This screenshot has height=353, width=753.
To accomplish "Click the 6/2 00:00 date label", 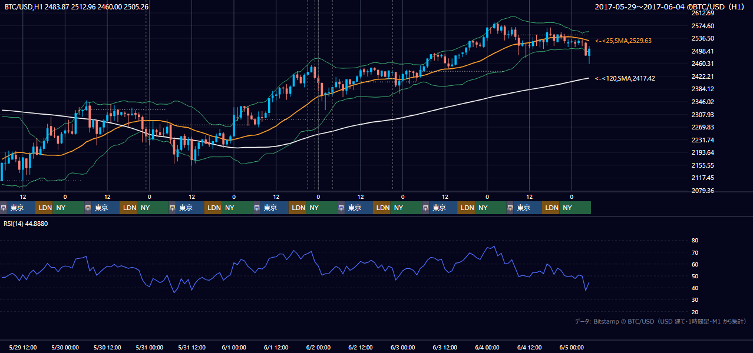I will [x=318, y=347].
